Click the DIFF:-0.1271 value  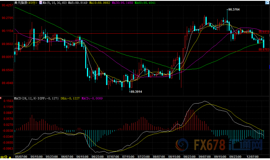click(48, 98)
